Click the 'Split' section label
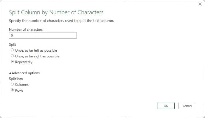 coord(12,45)
